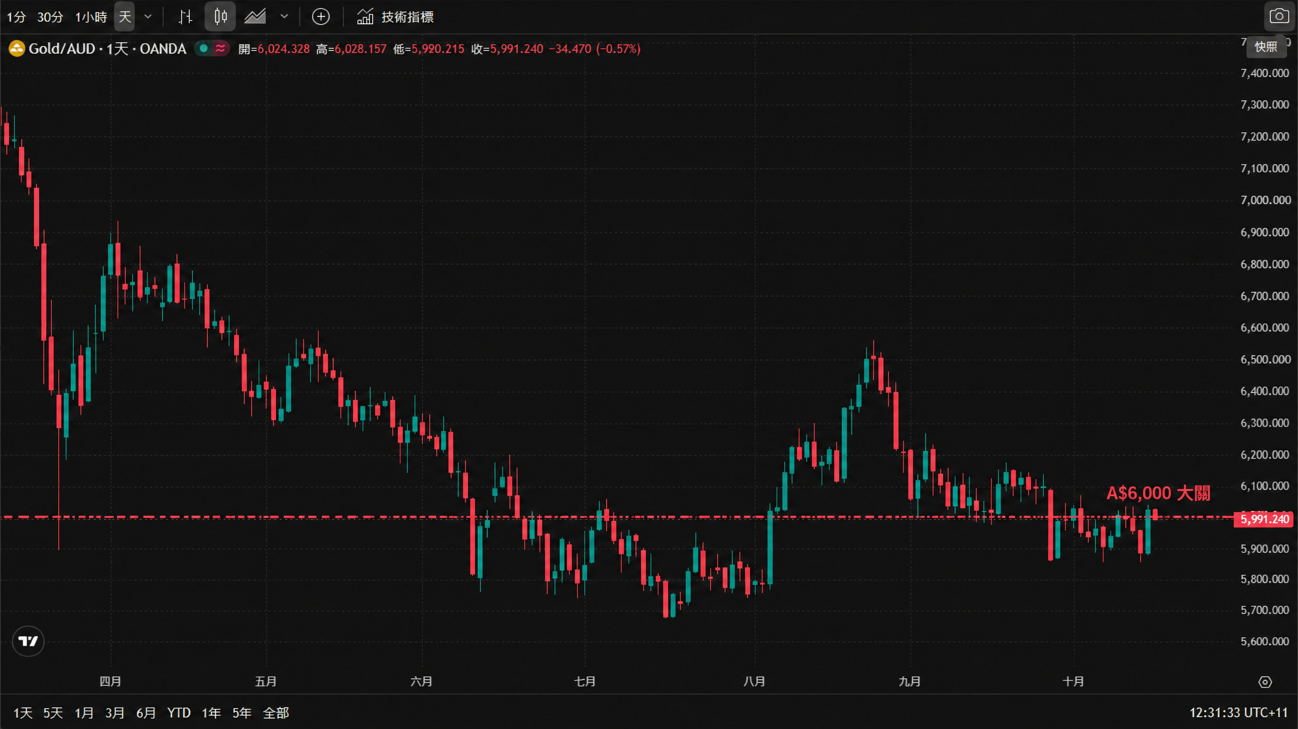
Task: Click the 收=5,991.240 close value
Action: [508, 49]
